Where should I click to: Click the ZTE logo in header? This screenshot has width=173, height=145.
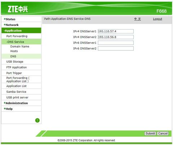(18, 9)
